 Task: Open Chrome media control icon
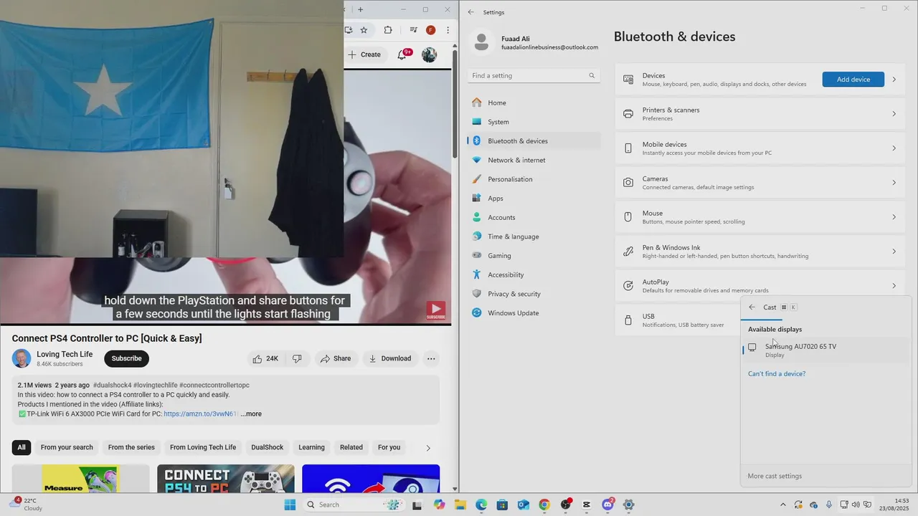[x=413, y=30]
